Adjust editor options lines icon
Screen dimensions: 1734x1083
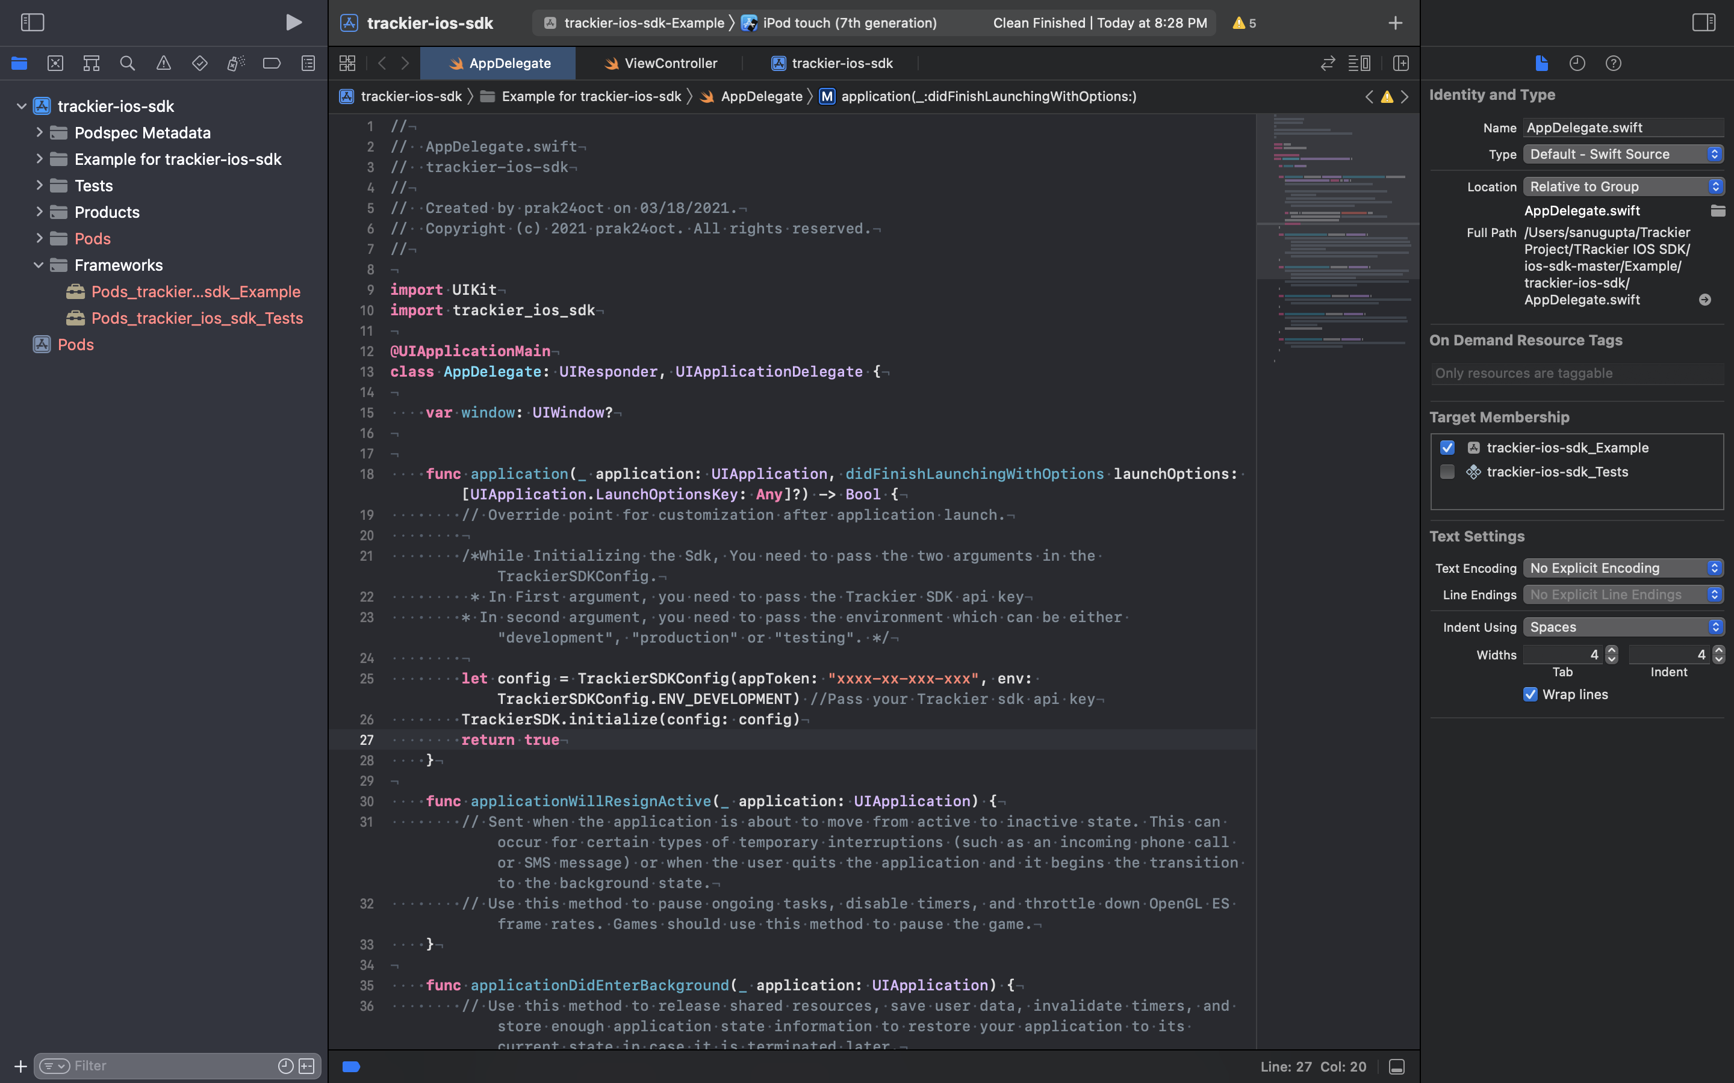[1360, 63]
